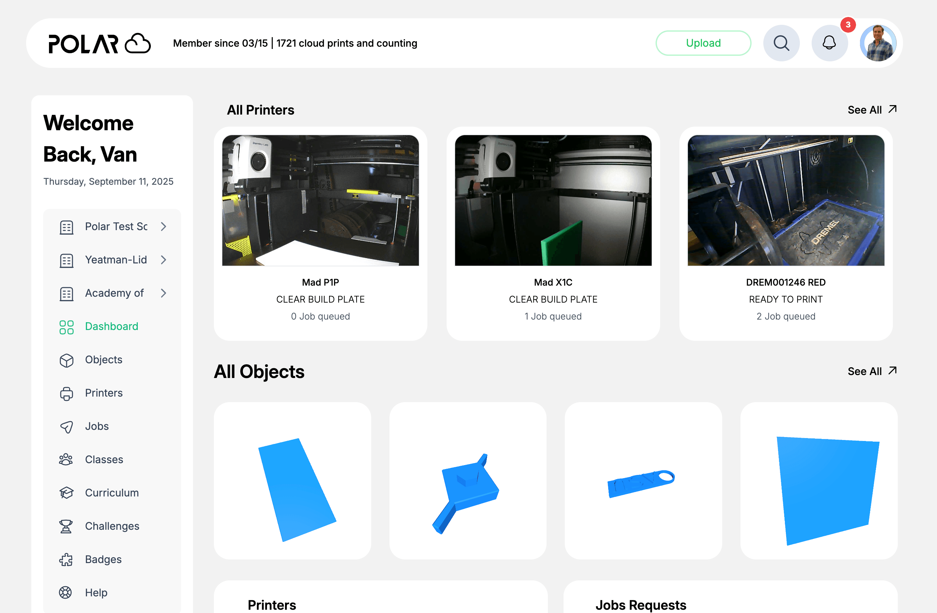Click the Jobs paper plane icon
937x613 pixels.
click(x=66, y=426)
